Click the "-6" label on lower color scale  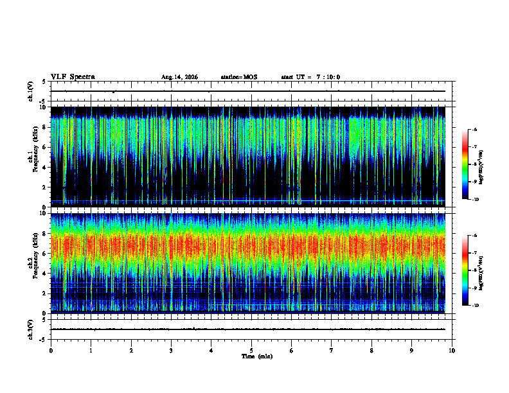coord(474,236)
